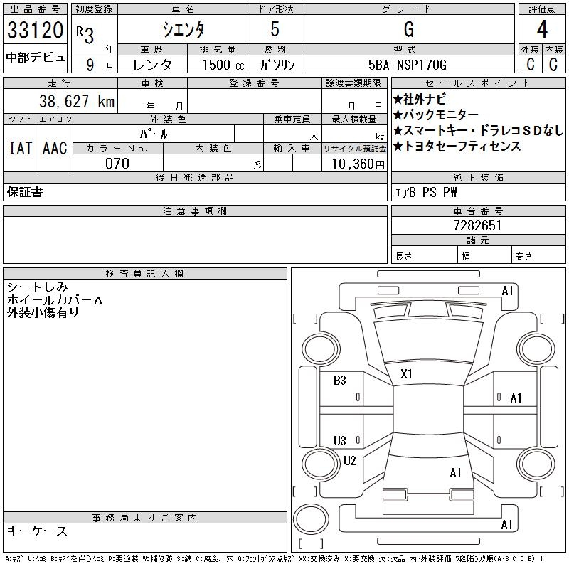Click the overall evaluation score 4
569x569 pixels.
[x=542, y=29]
